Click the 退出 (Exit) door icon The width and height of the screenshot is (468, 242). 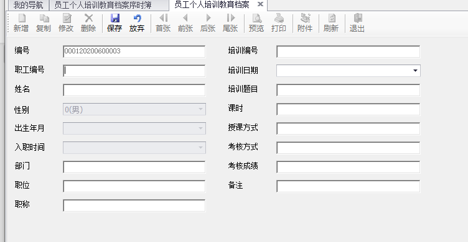[358, 18]
